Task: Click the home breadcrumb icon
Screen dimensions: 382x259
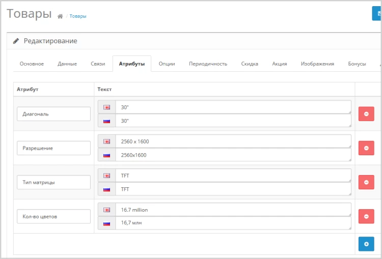Action: coord(60,16)
